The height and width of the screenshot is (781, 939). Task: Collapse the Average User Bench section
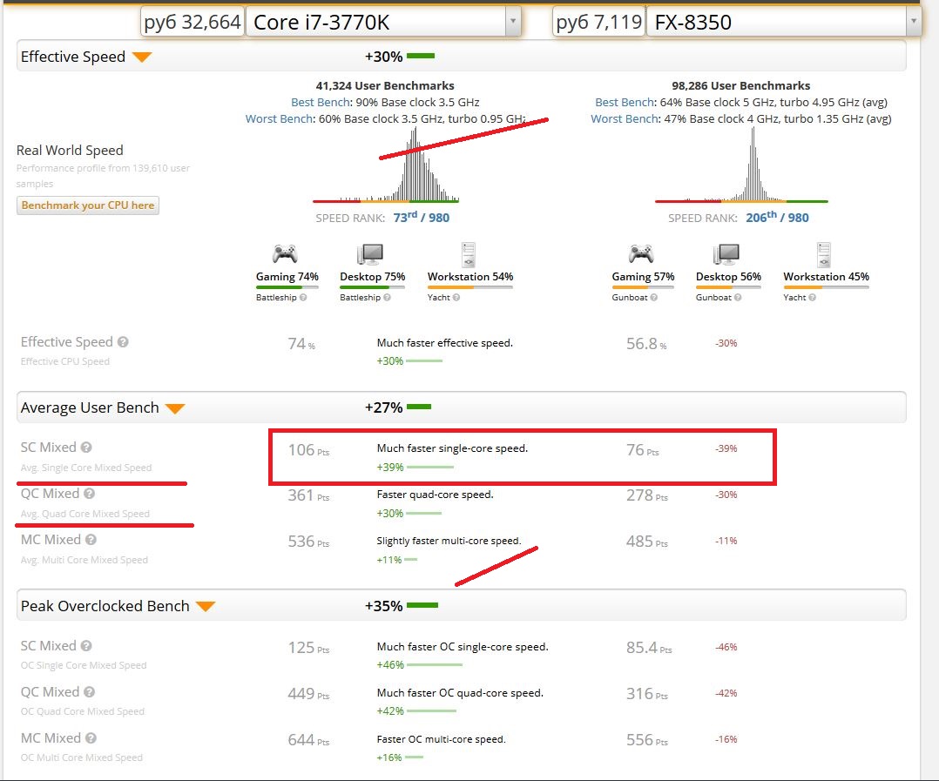[x=175, y=408]
